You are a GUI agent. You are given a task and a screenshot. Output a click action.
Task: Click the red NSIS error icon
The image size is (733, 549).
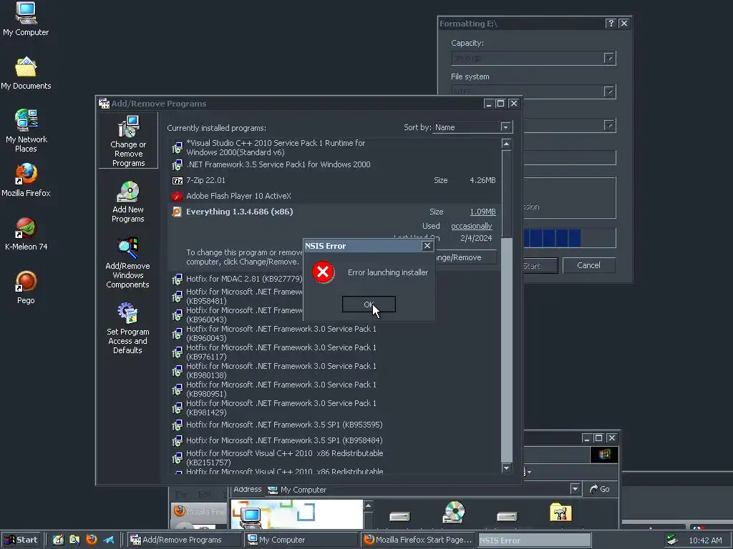tap(323, 272)
